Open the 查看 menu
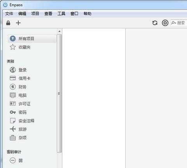The image size is (187, 168). (48, 14)
